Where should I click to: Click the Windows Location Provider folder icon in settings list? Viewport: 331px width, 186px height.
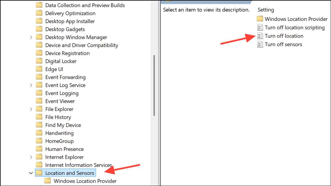point(260,19)
